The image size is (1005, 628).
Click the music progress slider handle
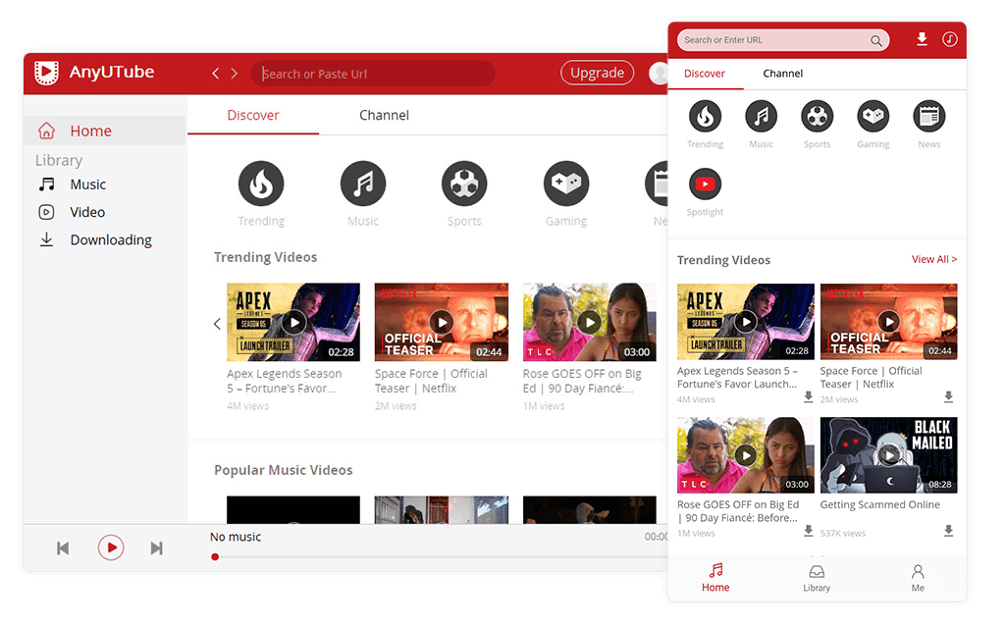point(215,557)
